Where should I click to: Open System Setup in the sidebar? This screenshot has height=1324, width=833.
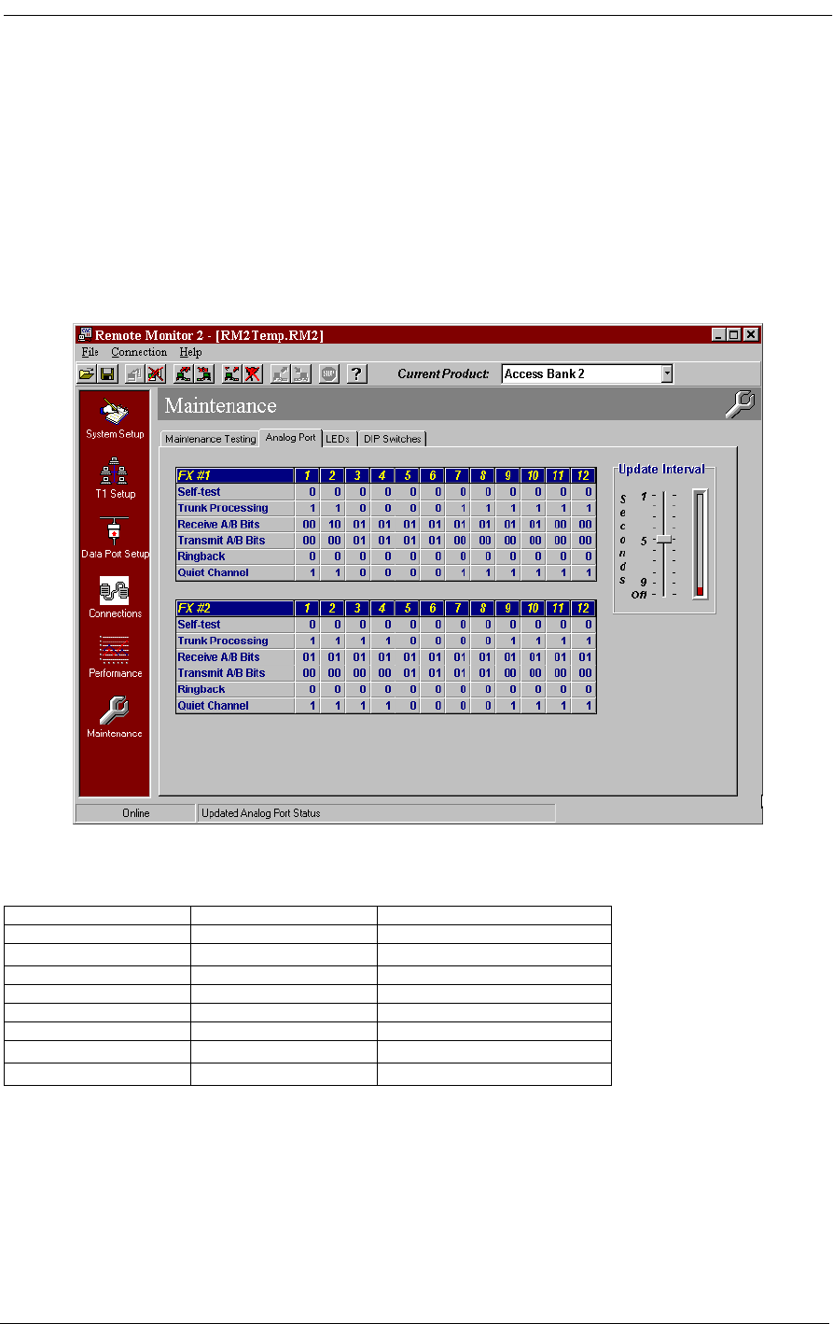pos(116,418)
